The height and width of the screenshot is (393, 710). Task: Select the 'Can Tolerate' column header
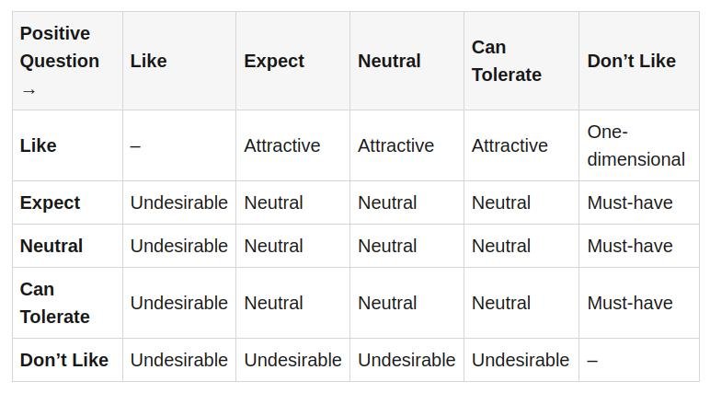(521, 61)
